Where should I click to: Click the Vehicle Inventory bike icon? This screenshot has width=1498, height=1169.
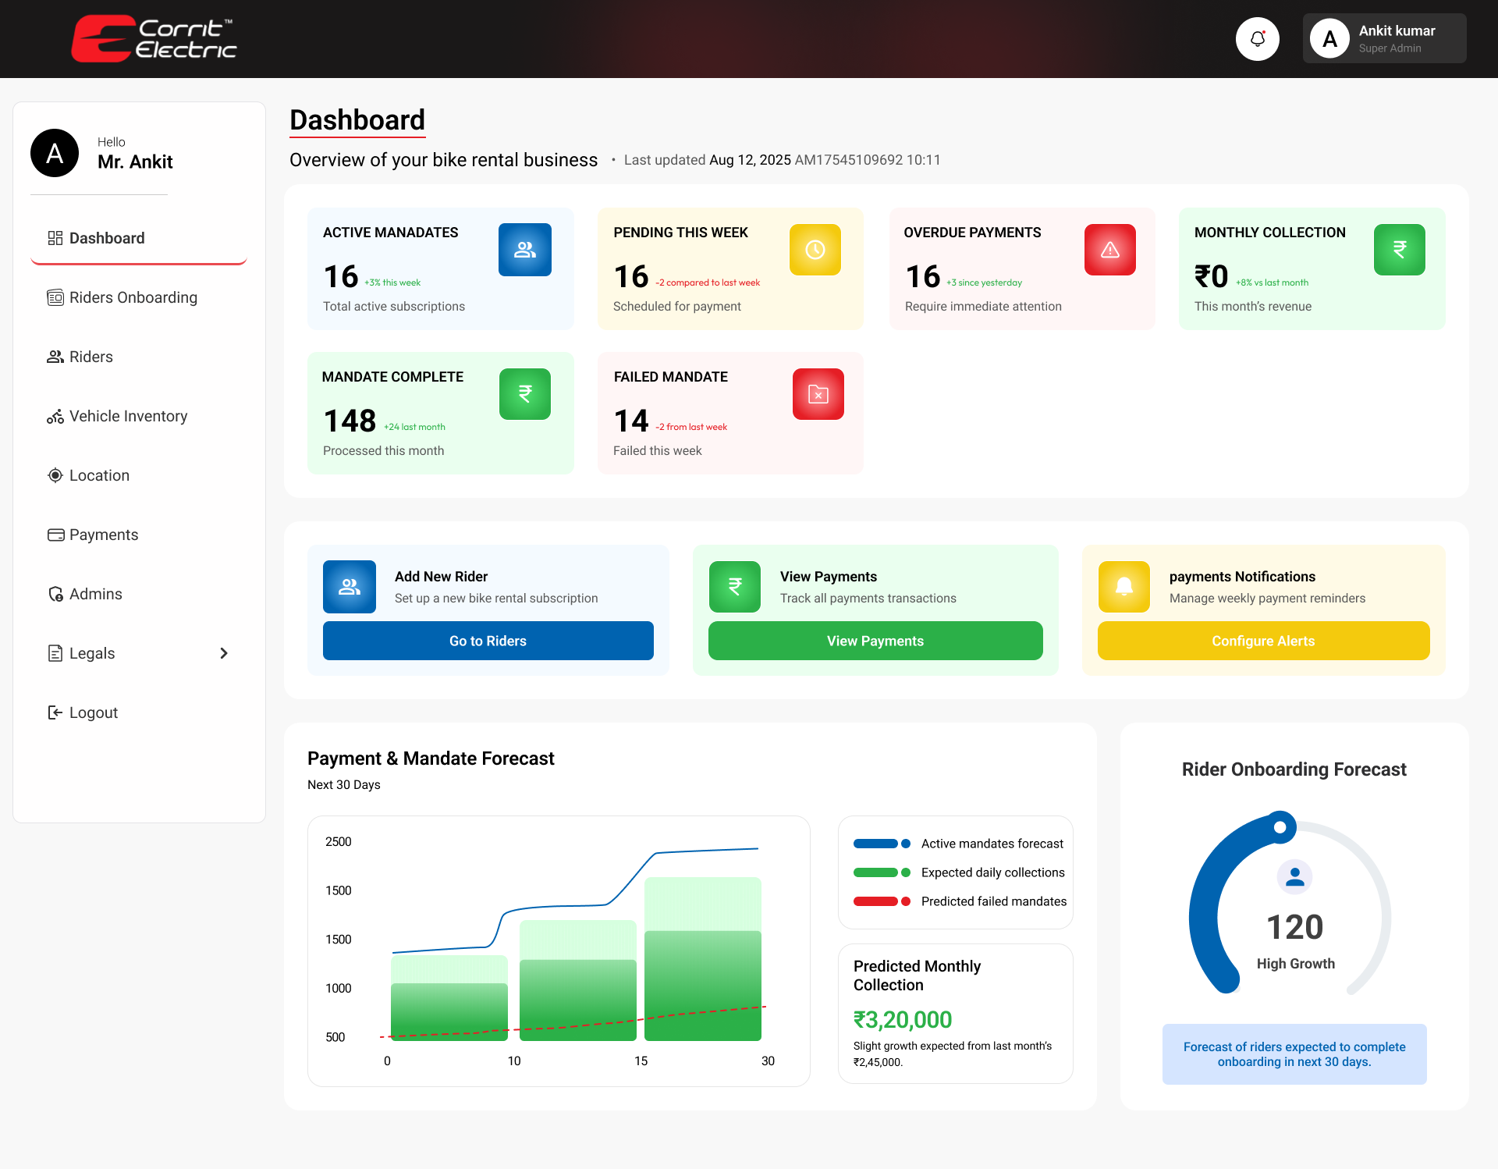pyautogui.click(x=55, y=416)
